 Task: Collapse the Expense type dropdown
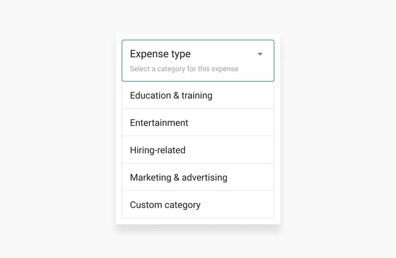coord(260,54)
